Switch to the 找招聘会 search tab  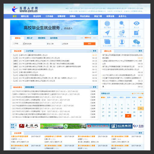[42, 38]
